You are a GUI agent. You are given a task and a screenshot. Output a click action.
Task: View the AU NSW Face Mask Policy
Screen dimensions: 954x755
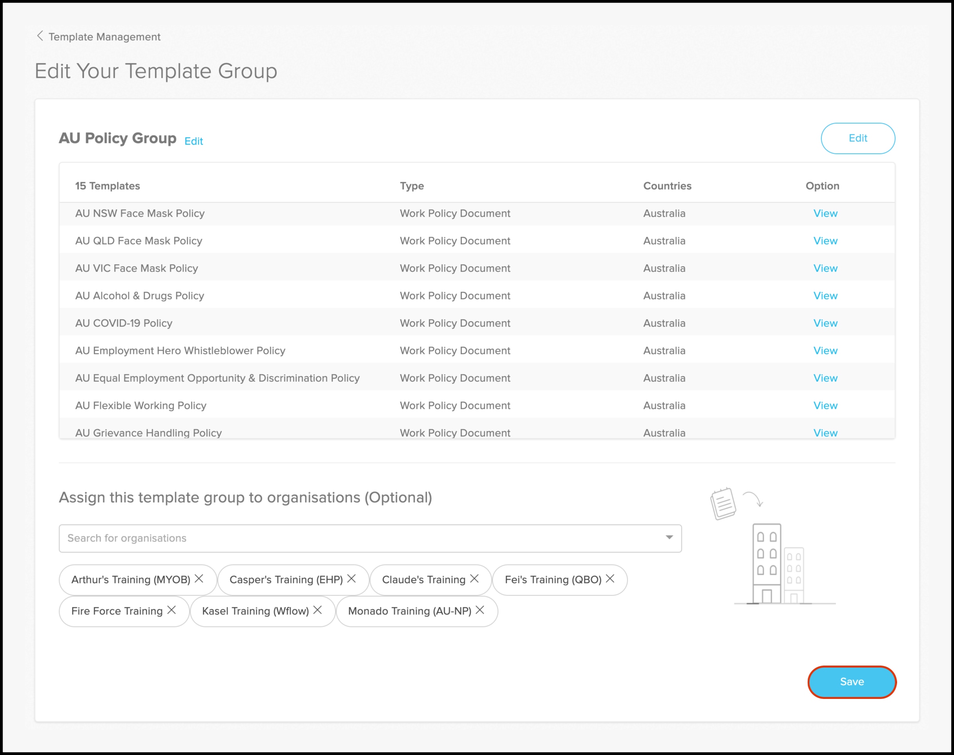[825, 213]
